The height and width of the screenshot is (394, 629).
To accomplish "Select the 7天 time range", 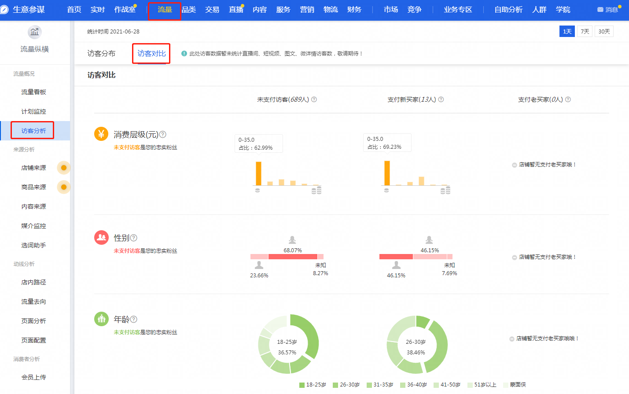I will 585,31.
